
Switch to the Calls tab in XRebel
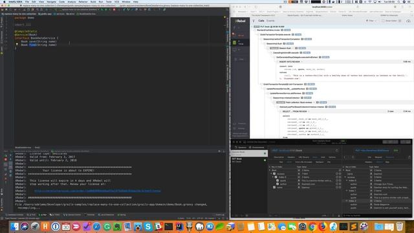pyautogui.click(x=261, y=21)
